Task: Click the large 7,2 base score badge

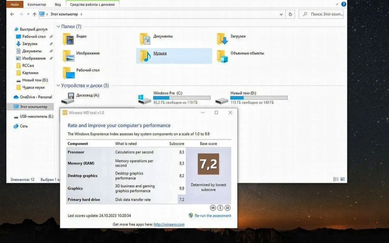Action: click(x=209, y=164)
